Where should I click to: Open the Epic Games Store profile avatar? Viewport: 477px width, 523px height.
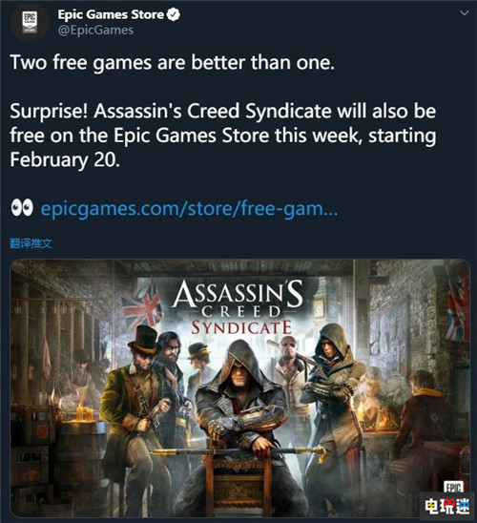point(30,22)
